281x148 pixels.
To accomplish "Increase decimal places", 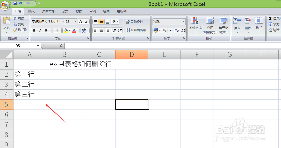I will click(x=177, y=30).
